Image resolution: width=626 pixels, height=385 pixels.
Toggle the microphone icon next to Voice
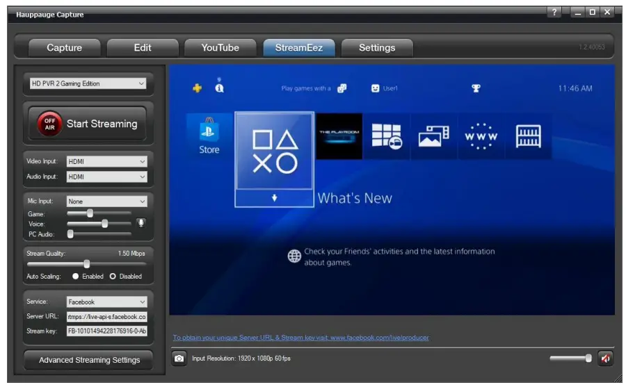[x=141, y=223]
